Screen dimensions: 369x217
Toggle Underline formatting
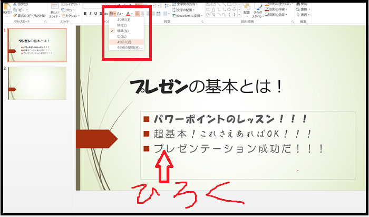pyautogui.click(x=95, y=14)
